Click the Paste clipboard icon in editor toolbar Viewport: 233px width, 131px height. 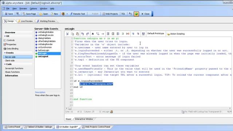coord(78,34)
